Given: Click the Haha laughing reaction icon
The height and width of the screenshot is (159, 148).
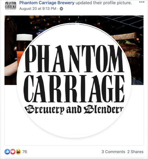Looking at the screenshot, I should coord(18,152).
